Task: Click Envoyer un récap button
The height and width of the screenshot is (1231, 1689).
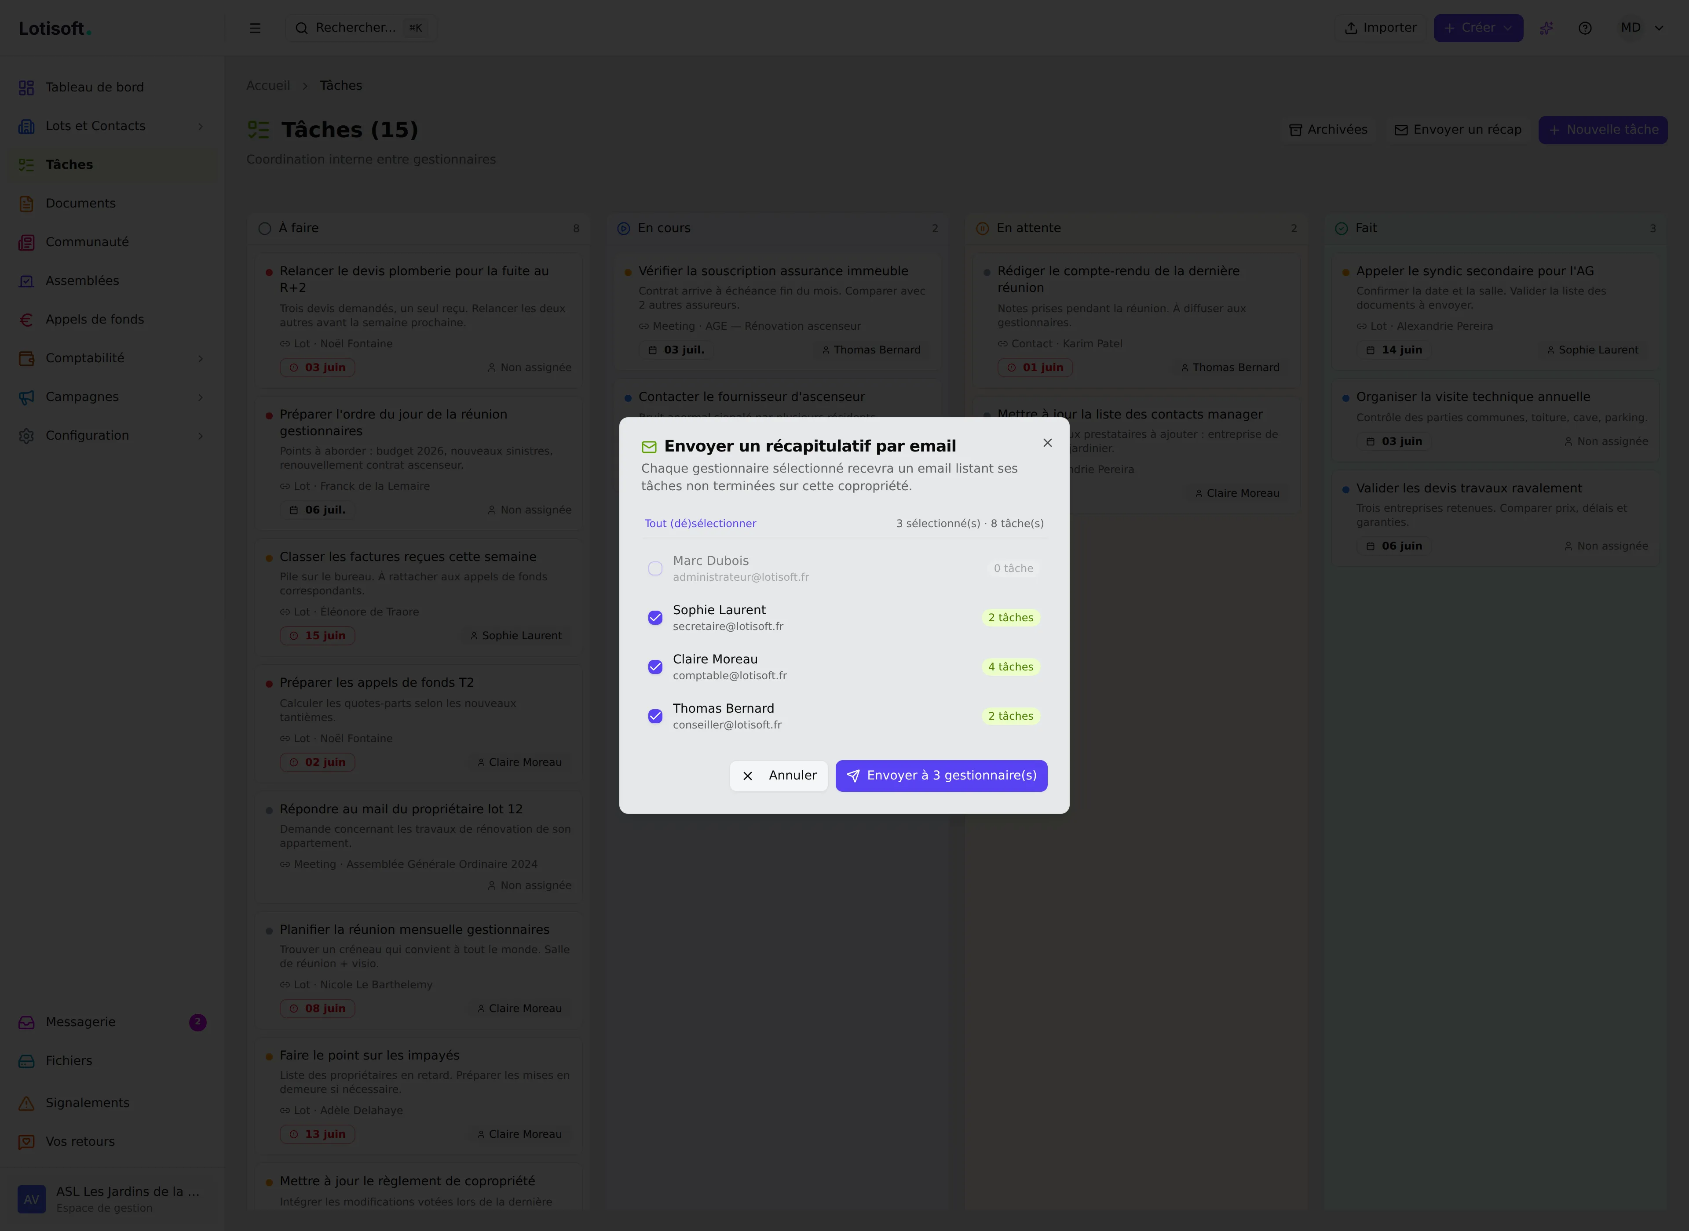Action: [1457, 130]
